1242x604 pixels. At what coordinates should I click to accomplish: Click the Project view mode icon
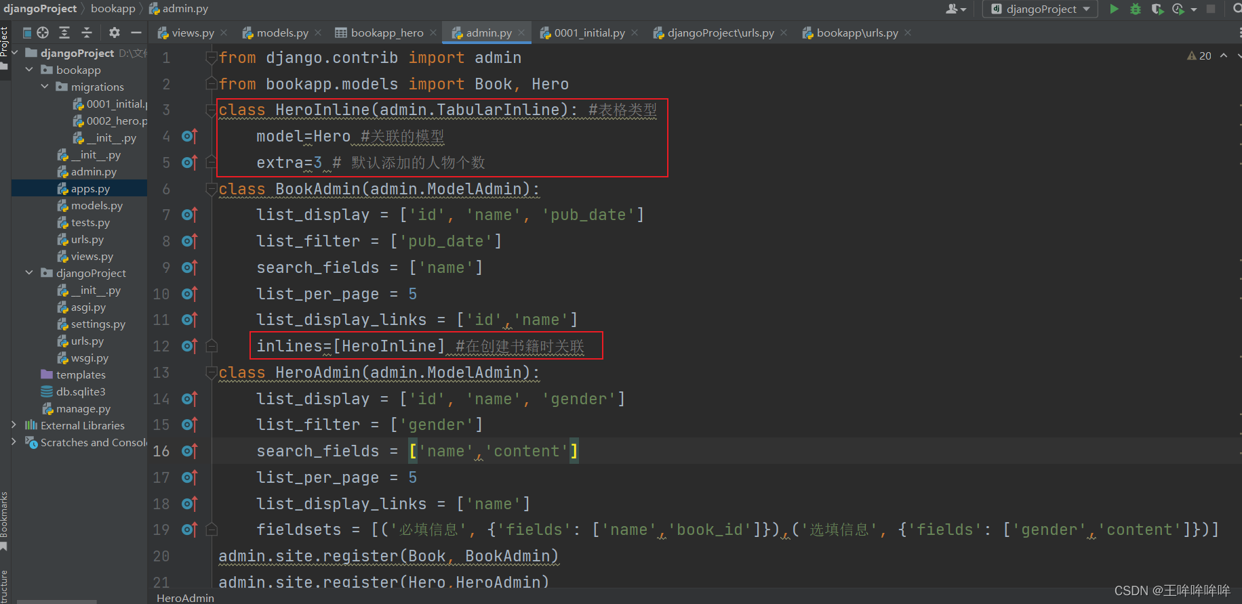click(x=27, y=33)
